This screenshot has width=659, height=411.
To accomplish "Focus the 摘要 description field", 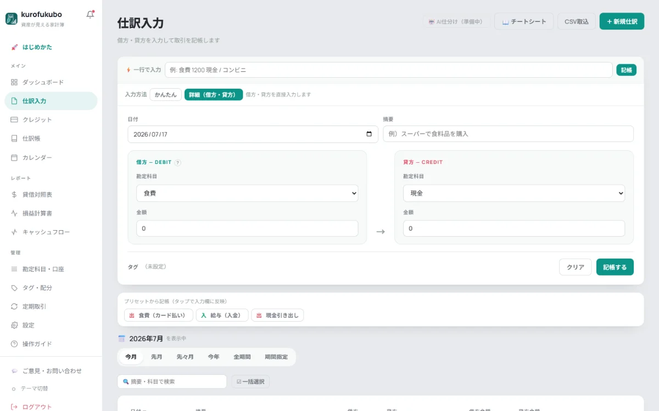I will (x=509, y=134).
